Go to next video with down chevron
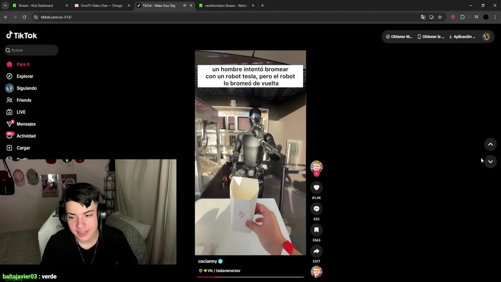This screenshot has height=282, width=501. coord(490,161)
